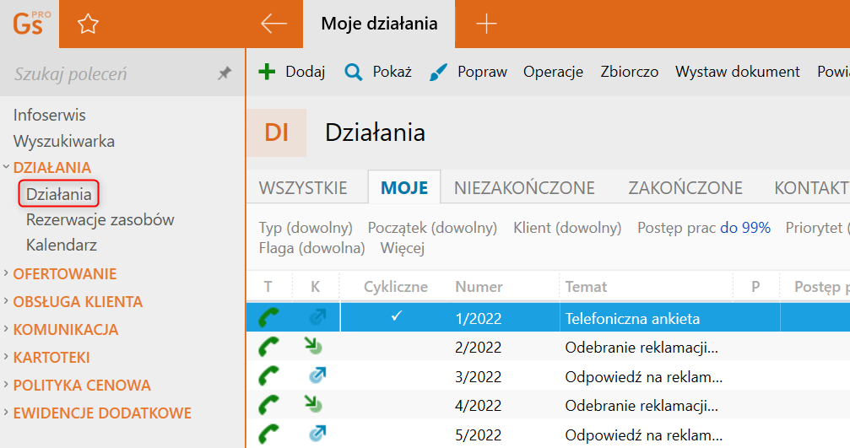Click the GS Pro logo
The width and height of the screenshot is (850, 448).
(29, 24)
